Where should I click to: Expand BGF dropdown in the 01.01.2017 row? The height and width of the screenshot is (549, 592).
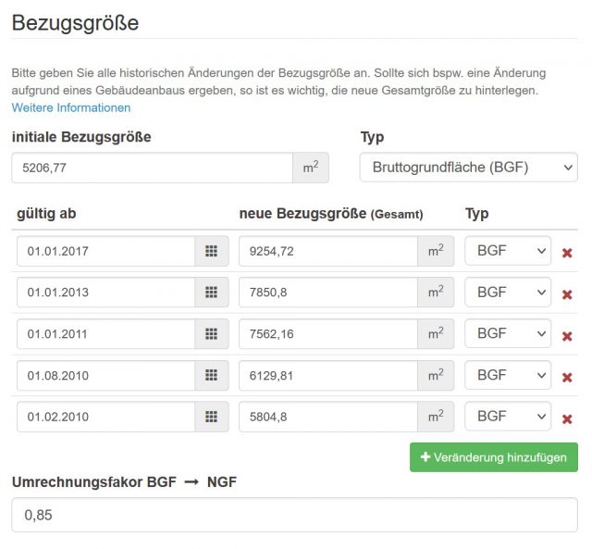click(508, 251)
